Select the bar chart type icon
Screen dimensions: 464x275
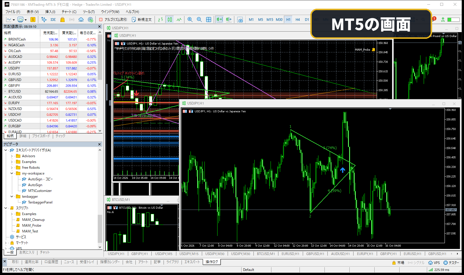[x=160, y=19]
